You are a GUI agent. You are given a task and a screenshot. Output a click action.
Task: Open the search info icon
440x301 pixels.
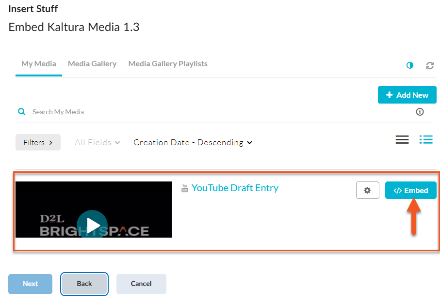pyautogui.click(x=420, y=112)
